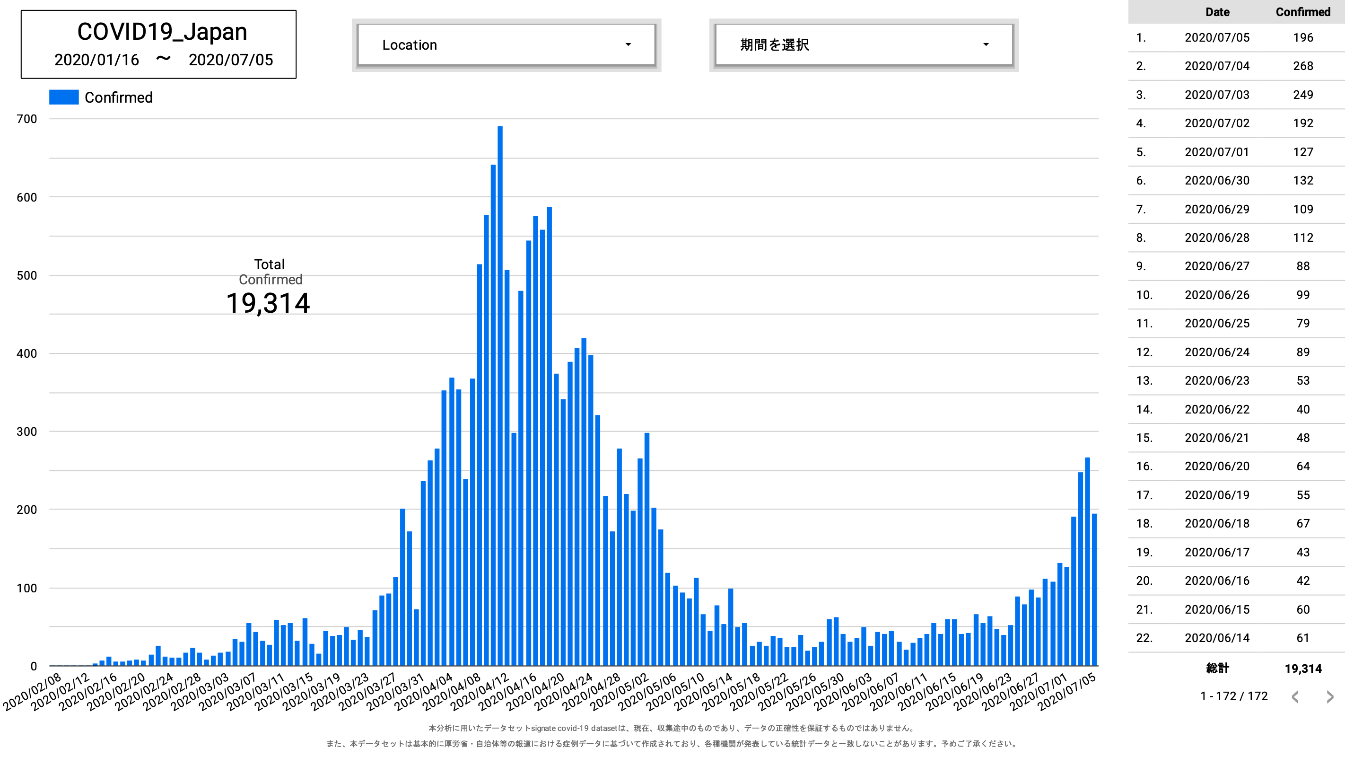Toggle the Confirmed legend series label
1345x757 pixels.
[119, 97]
